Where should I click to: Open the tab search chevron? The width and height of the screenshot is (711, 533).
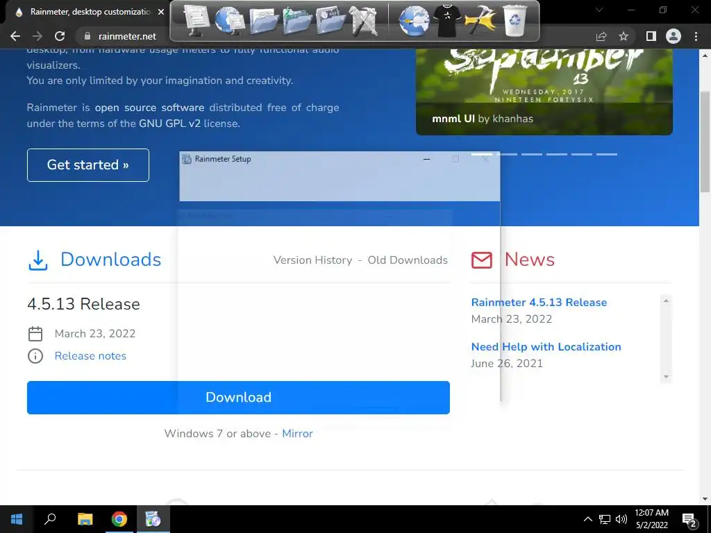pyautogui.click(x=599, y=10)
